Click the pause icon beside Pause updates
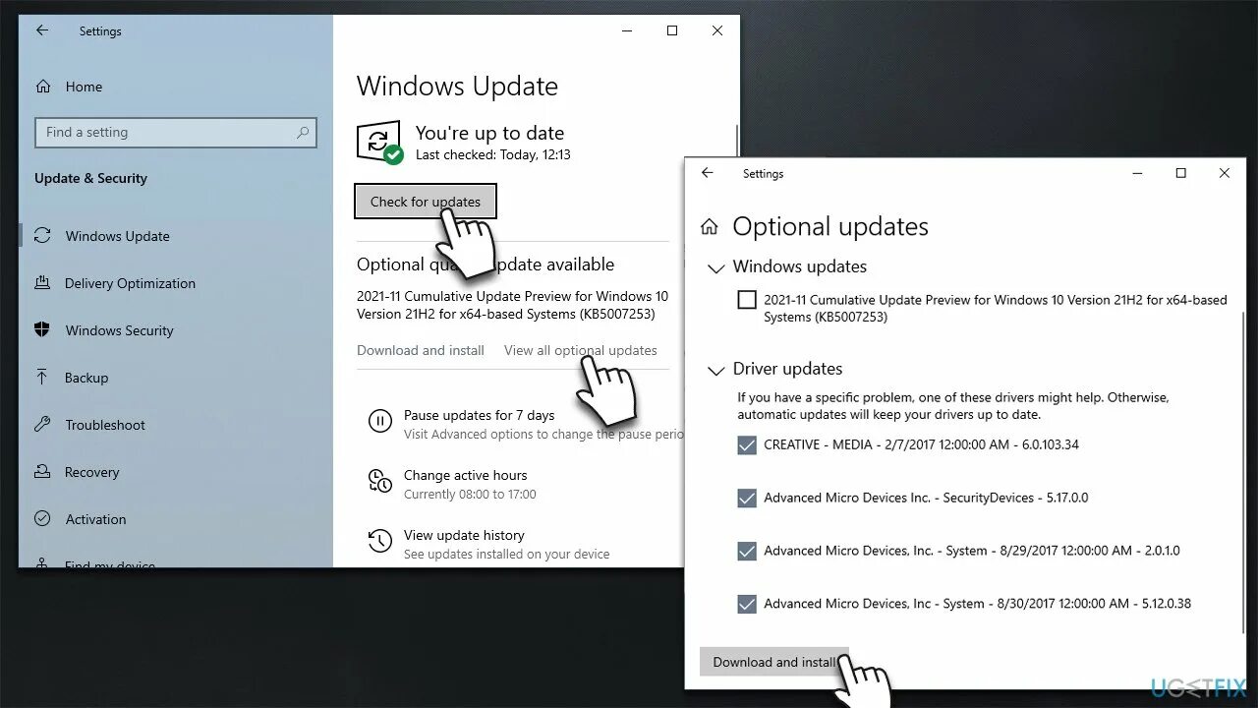The width and height of the screenshot is (1258, 708). point(379,422)
